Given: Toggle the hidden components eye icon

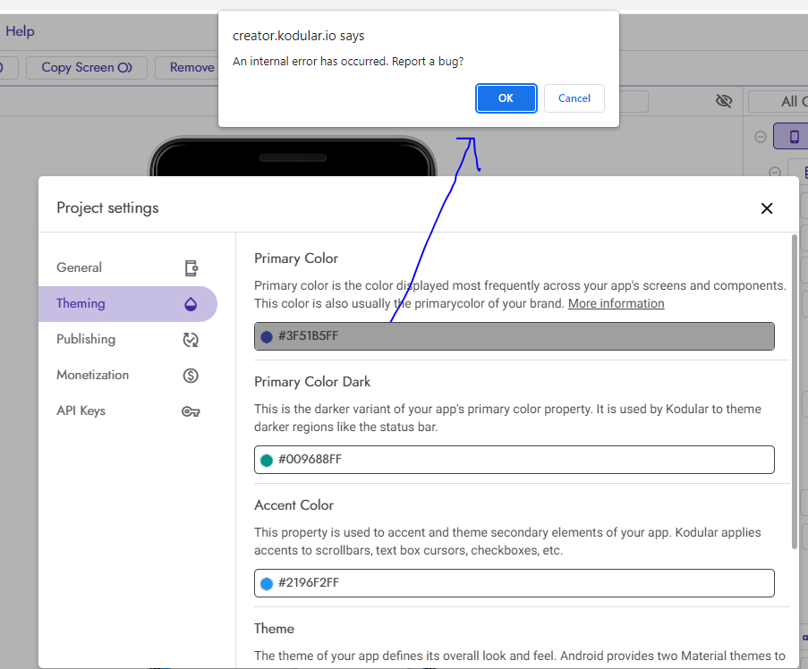Looking at the screenshot, I should pyautogui.click(x=724, y=101).
